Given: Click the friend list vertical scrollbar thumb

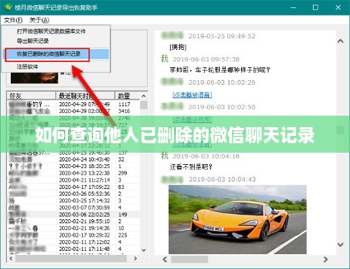Looking at the screenshot, I should 144,105.
